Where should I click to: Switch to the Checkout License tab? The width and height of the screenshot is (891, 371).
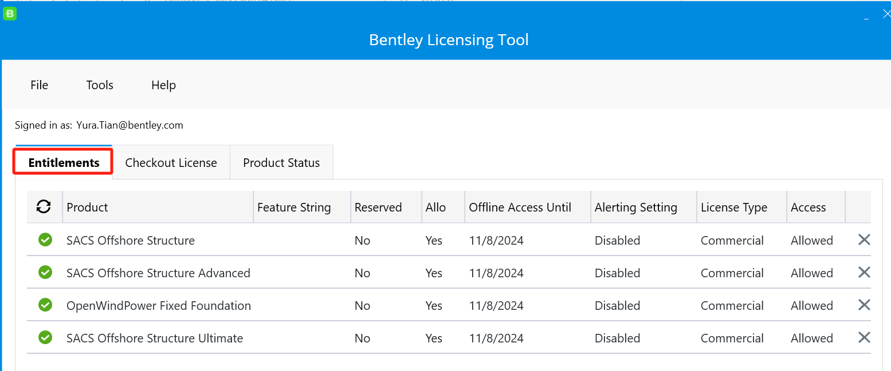(171, 163)
